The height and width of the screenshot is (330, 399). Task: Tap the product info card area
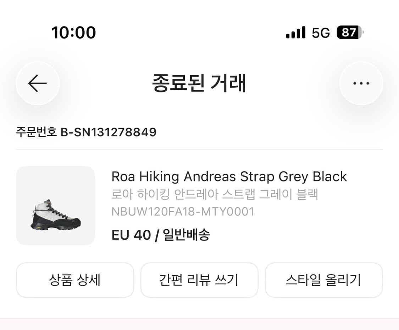coord(199,206)
